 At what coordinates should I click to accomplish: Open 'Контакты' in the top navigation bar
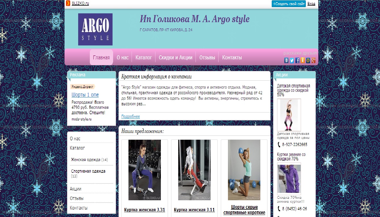(232, 57)
